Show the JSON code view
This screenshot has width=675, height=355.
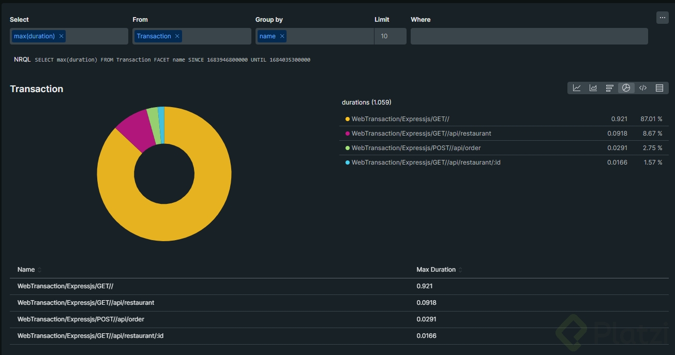pos(643,88)
